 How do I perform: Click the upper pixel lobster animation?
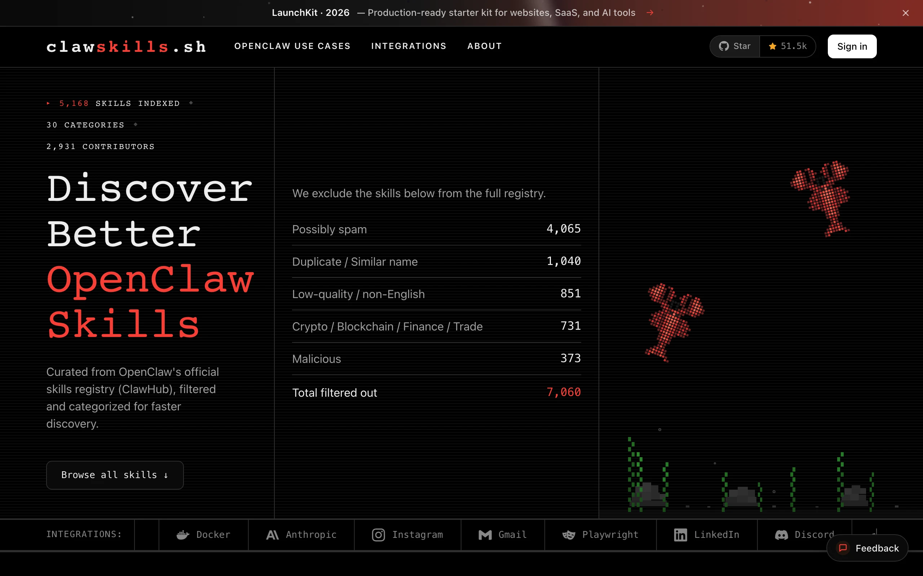(x=820, y=198)
